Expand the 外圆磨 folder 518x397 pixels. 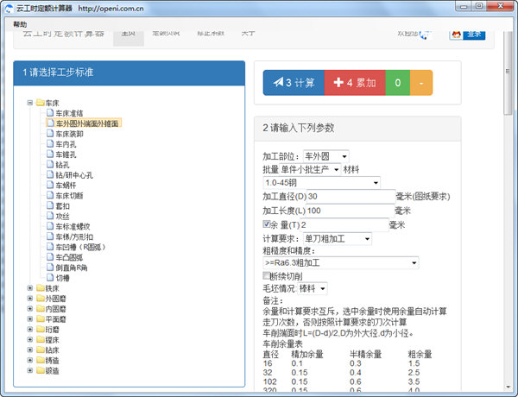pos(30,299)
